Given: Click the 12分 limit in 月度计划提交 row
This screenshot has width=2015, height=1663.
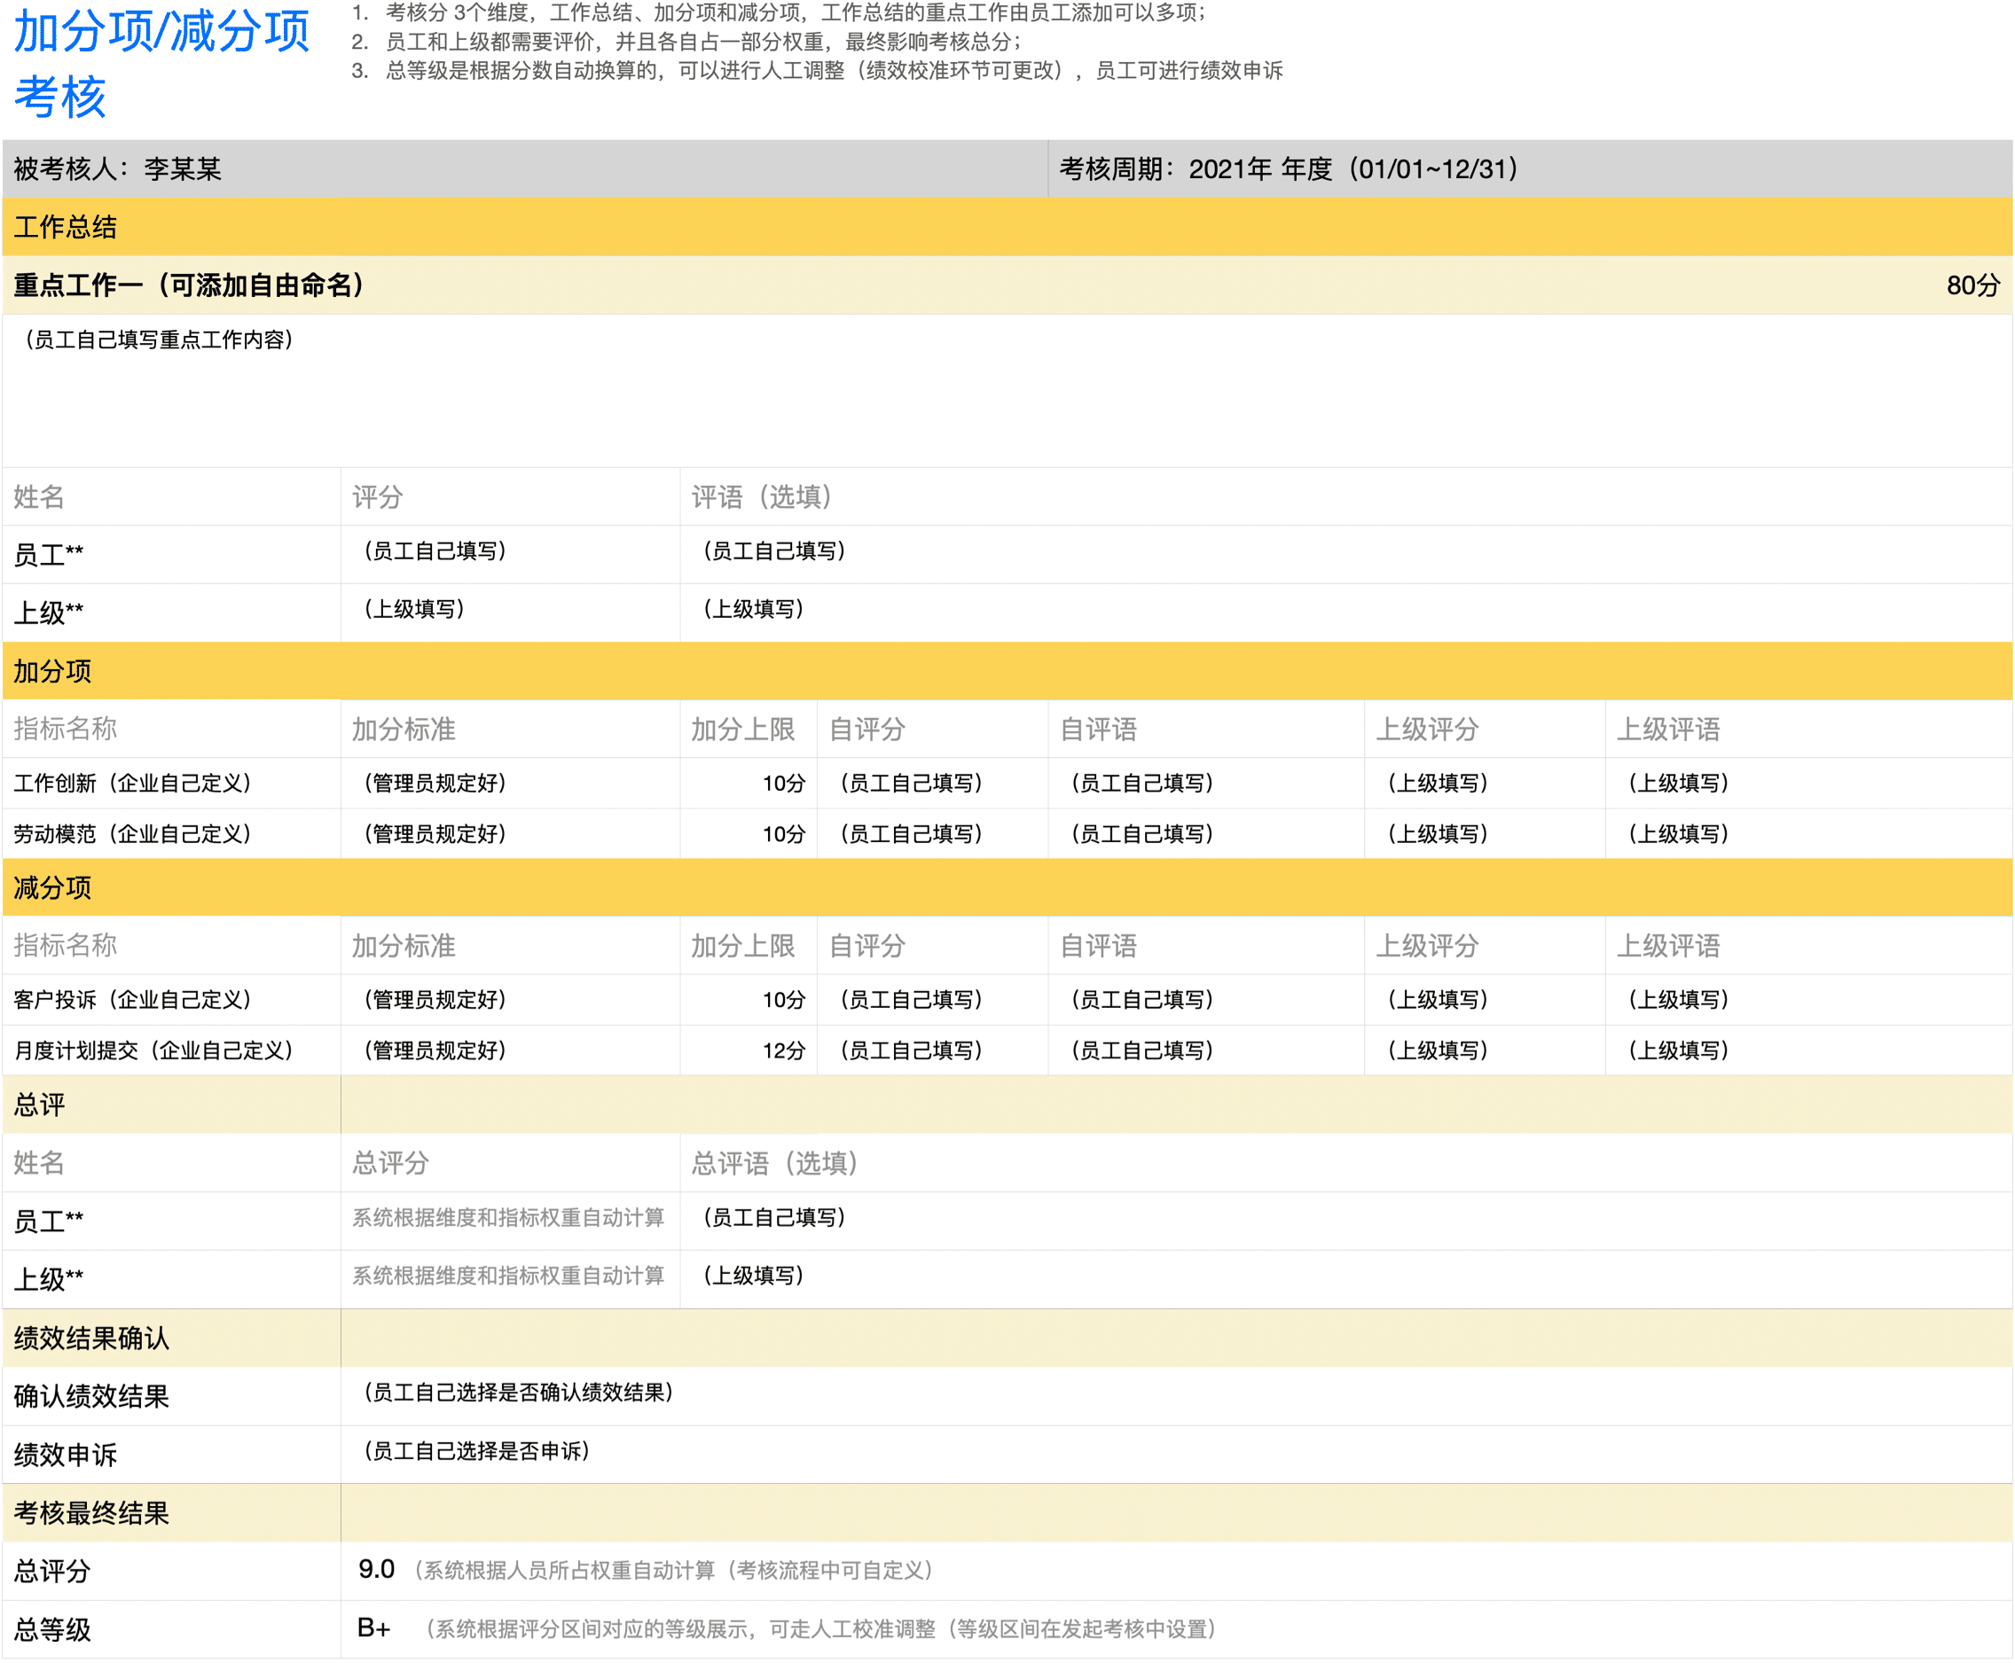Looking at the screenshot, I should [784, 1050].
